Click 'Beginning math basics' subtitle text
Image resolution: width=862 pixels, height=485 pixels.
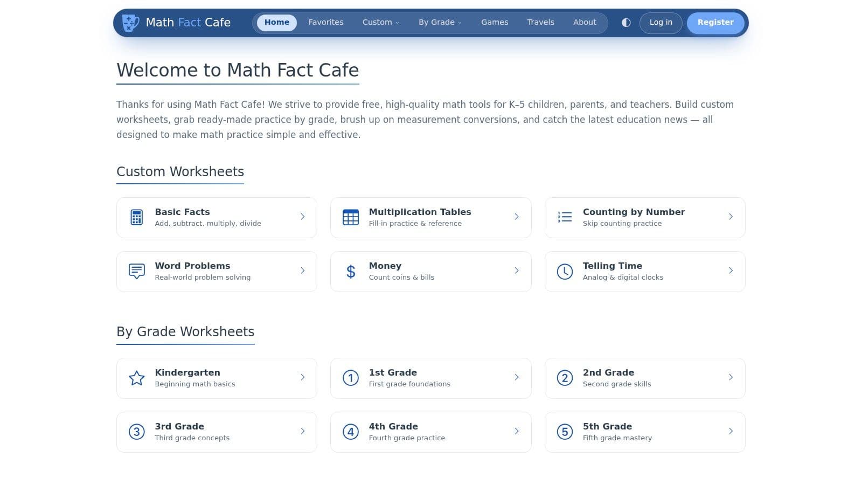pyautogui.click(x=195, y=384)
